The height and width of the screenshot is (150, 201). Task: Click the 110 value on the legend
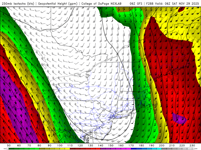click(x=70, y=145)
